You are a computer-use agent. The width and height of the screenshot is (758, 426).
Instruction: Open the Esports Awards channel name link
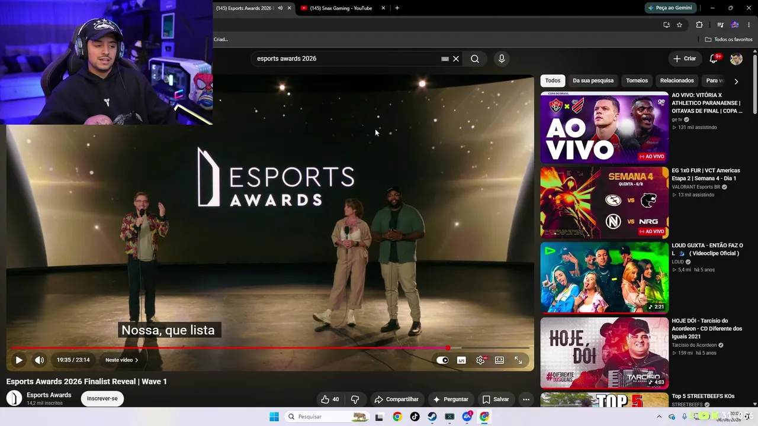(x=49, y=395)
